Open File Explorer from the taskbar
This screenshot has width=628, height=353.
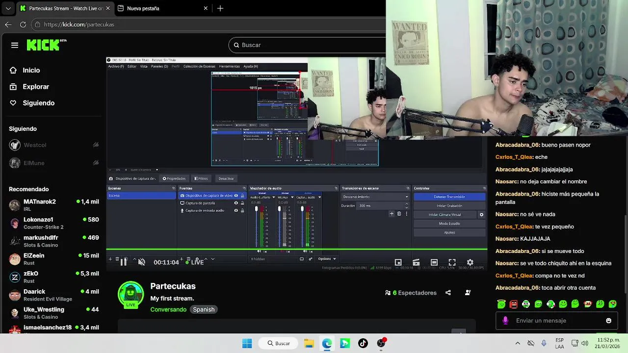[x=309, y=343]
